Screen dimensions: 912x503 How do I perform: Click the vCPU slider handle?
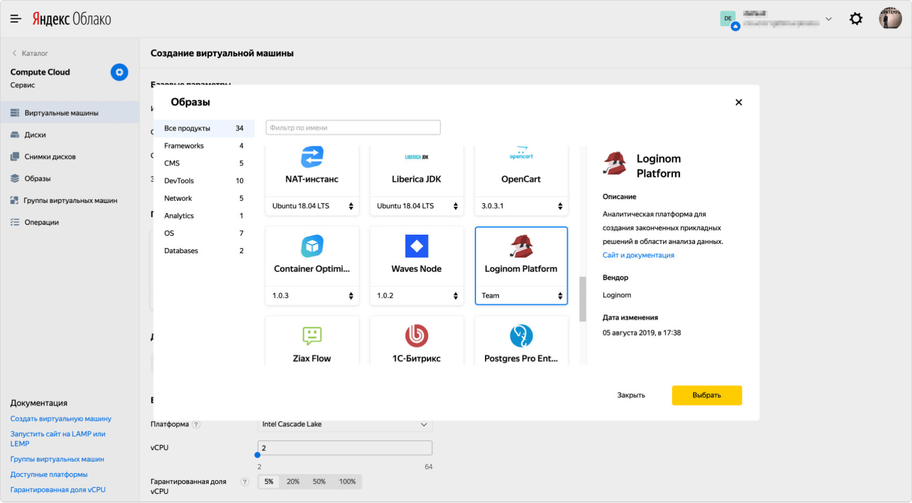258,455
